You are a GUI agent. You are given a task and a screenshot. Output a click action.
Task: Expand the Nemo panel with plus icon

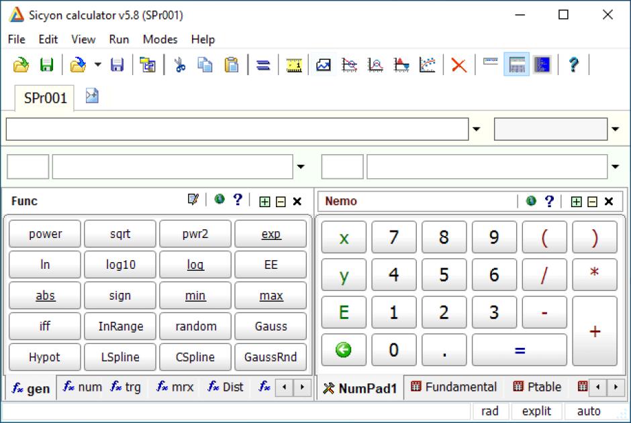point(576,202)
